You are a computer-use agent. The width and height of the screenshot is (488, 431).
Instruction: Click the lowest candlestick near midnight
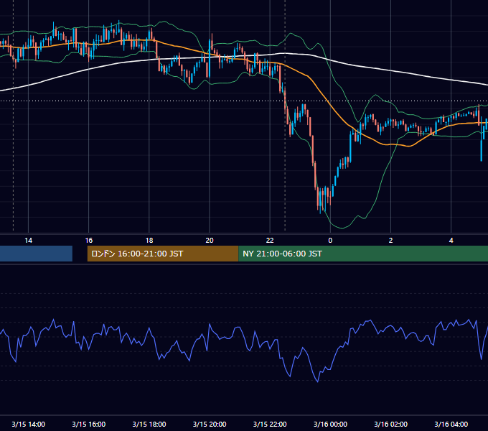[320, 201]
